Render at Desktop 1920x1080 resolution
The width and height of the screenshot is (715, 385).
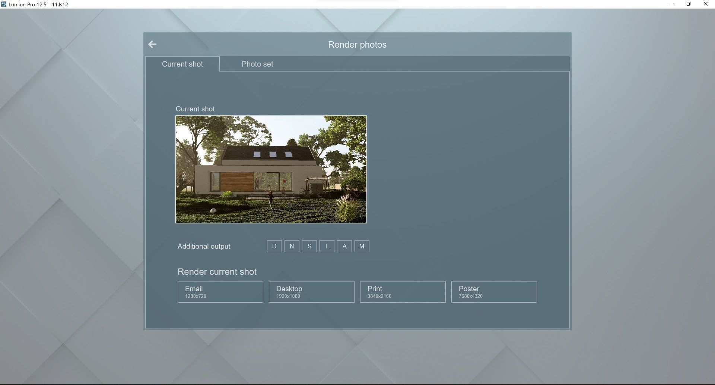coord(312,292)
